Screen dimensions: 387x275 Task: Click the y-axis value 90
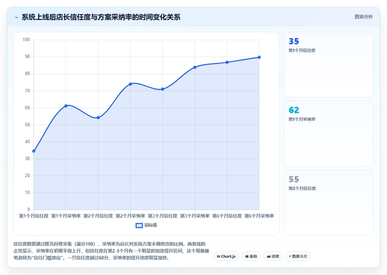click(27, 57)
